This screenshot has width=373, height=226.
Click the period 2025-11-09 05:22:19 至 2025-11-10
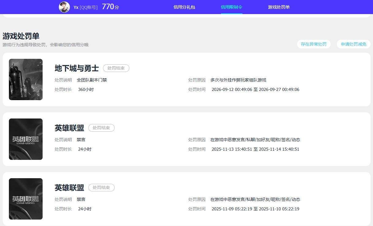pyautogui.click(x=255, y=209)
